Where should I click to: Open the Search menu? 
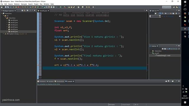click(x=30, y=4)
